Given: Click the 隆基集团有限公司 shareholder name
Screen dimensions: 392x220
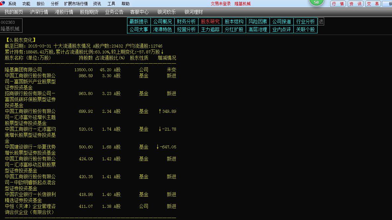Looking at the screenshot, I should click(23, 70).
